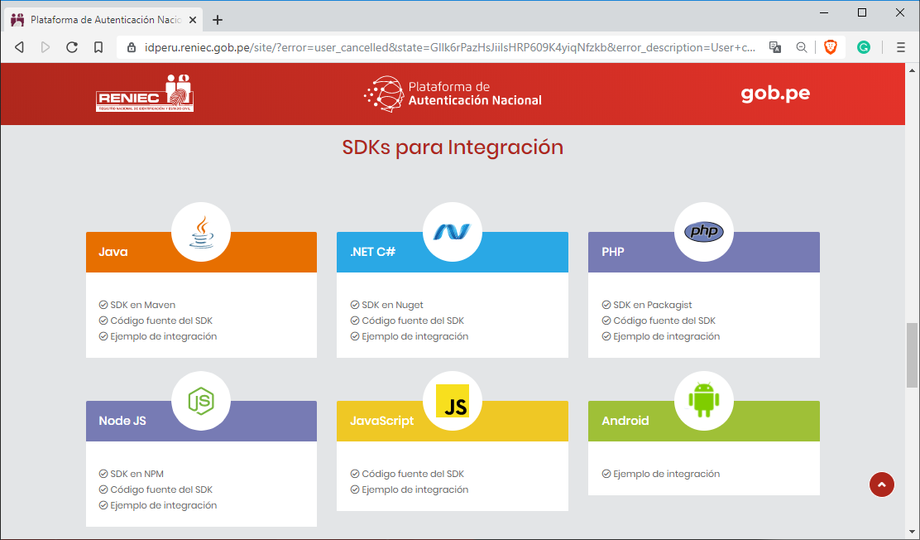Click the scrollbar up arrow
920x540 pixels.
pyautogui.click(x=912, y=70)
